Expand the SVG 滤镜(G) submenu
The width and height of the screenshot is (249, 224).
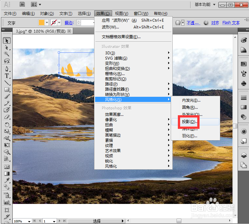133,58
